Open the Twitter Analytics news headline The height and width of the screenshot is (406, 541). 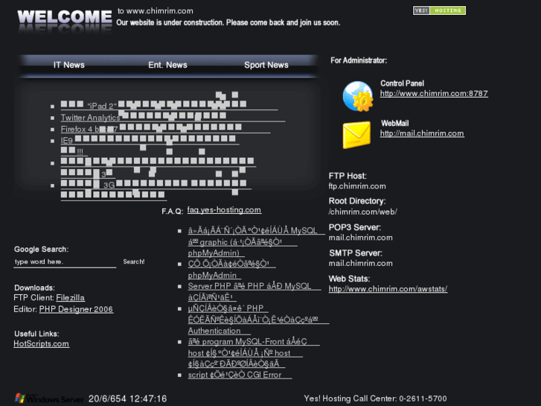click(173, 117)
